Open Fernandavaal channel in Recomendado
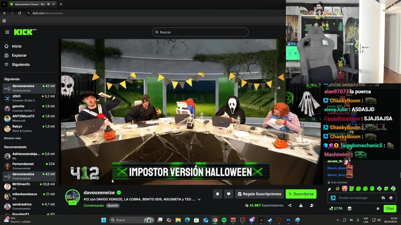Image resolution: width=401 pixels, height=225 pixels. pos(29,166)
